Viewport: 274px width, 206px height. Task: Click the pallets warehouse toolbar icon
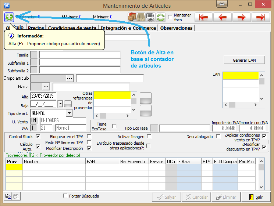[141, 17]
